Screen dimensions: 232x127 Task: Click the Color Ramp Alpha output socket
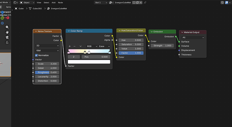(x=112, y=40)
